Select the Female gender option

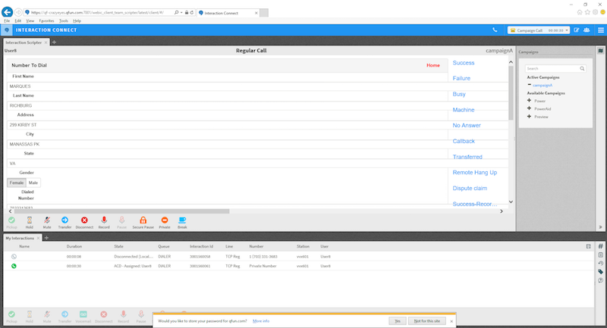click(x=17, y=183)
